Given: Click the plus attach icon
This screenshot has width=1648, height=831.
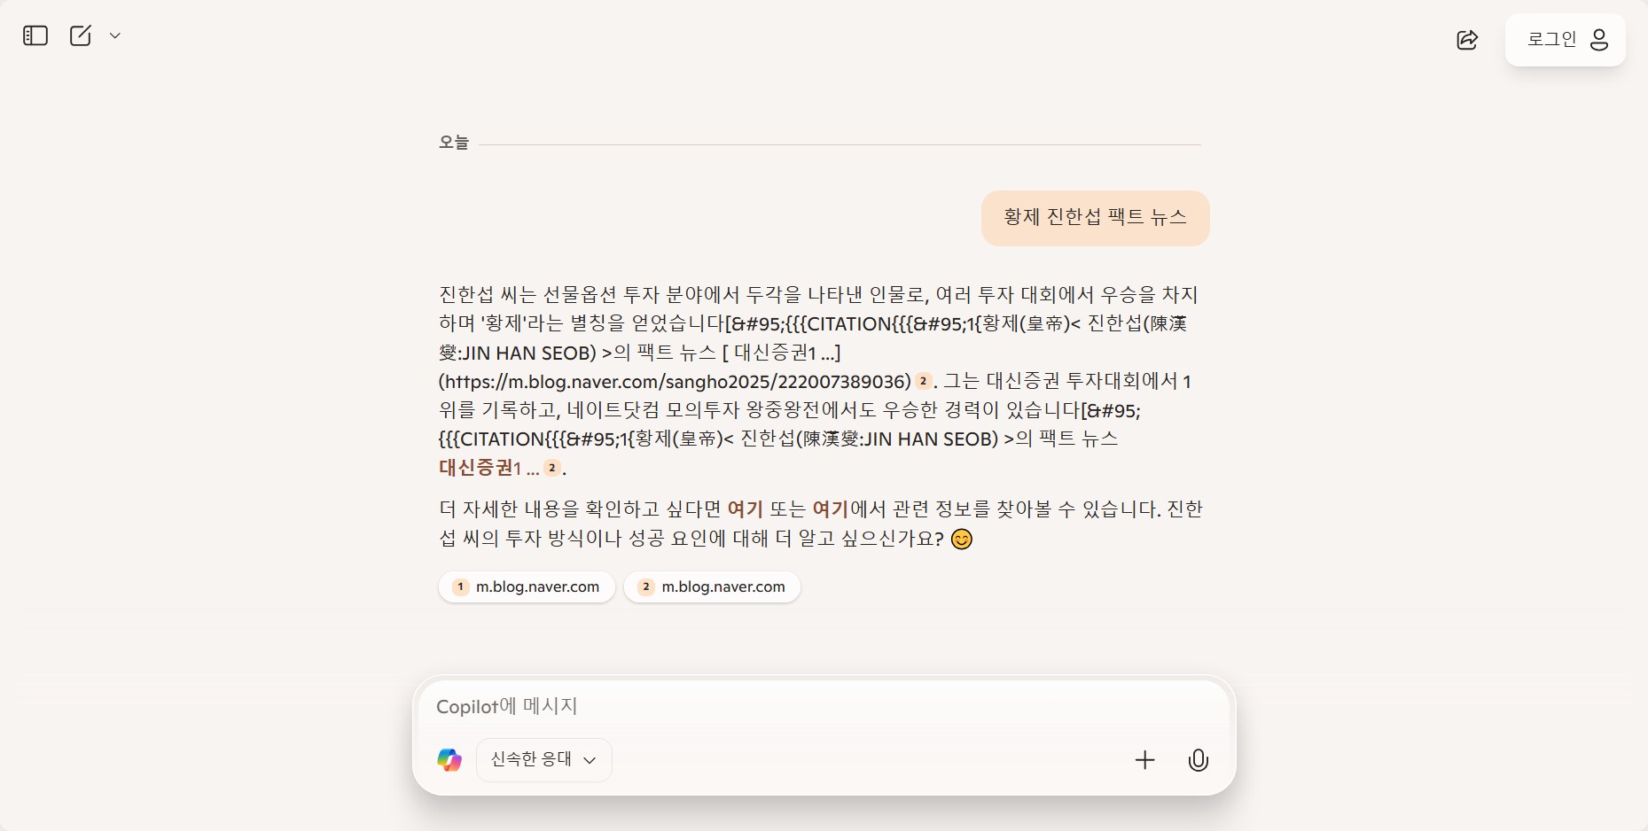Looking at the screenshot, I should click(x=1144, y=760).
